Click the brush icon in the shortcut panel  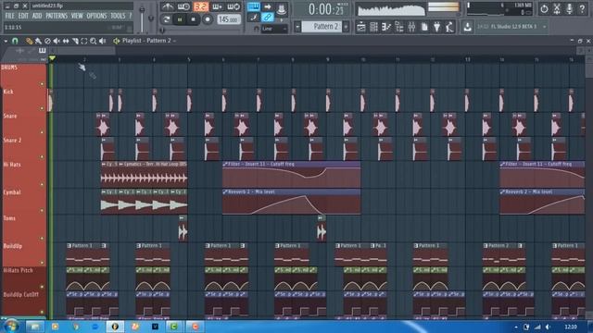tap(253, 18)
